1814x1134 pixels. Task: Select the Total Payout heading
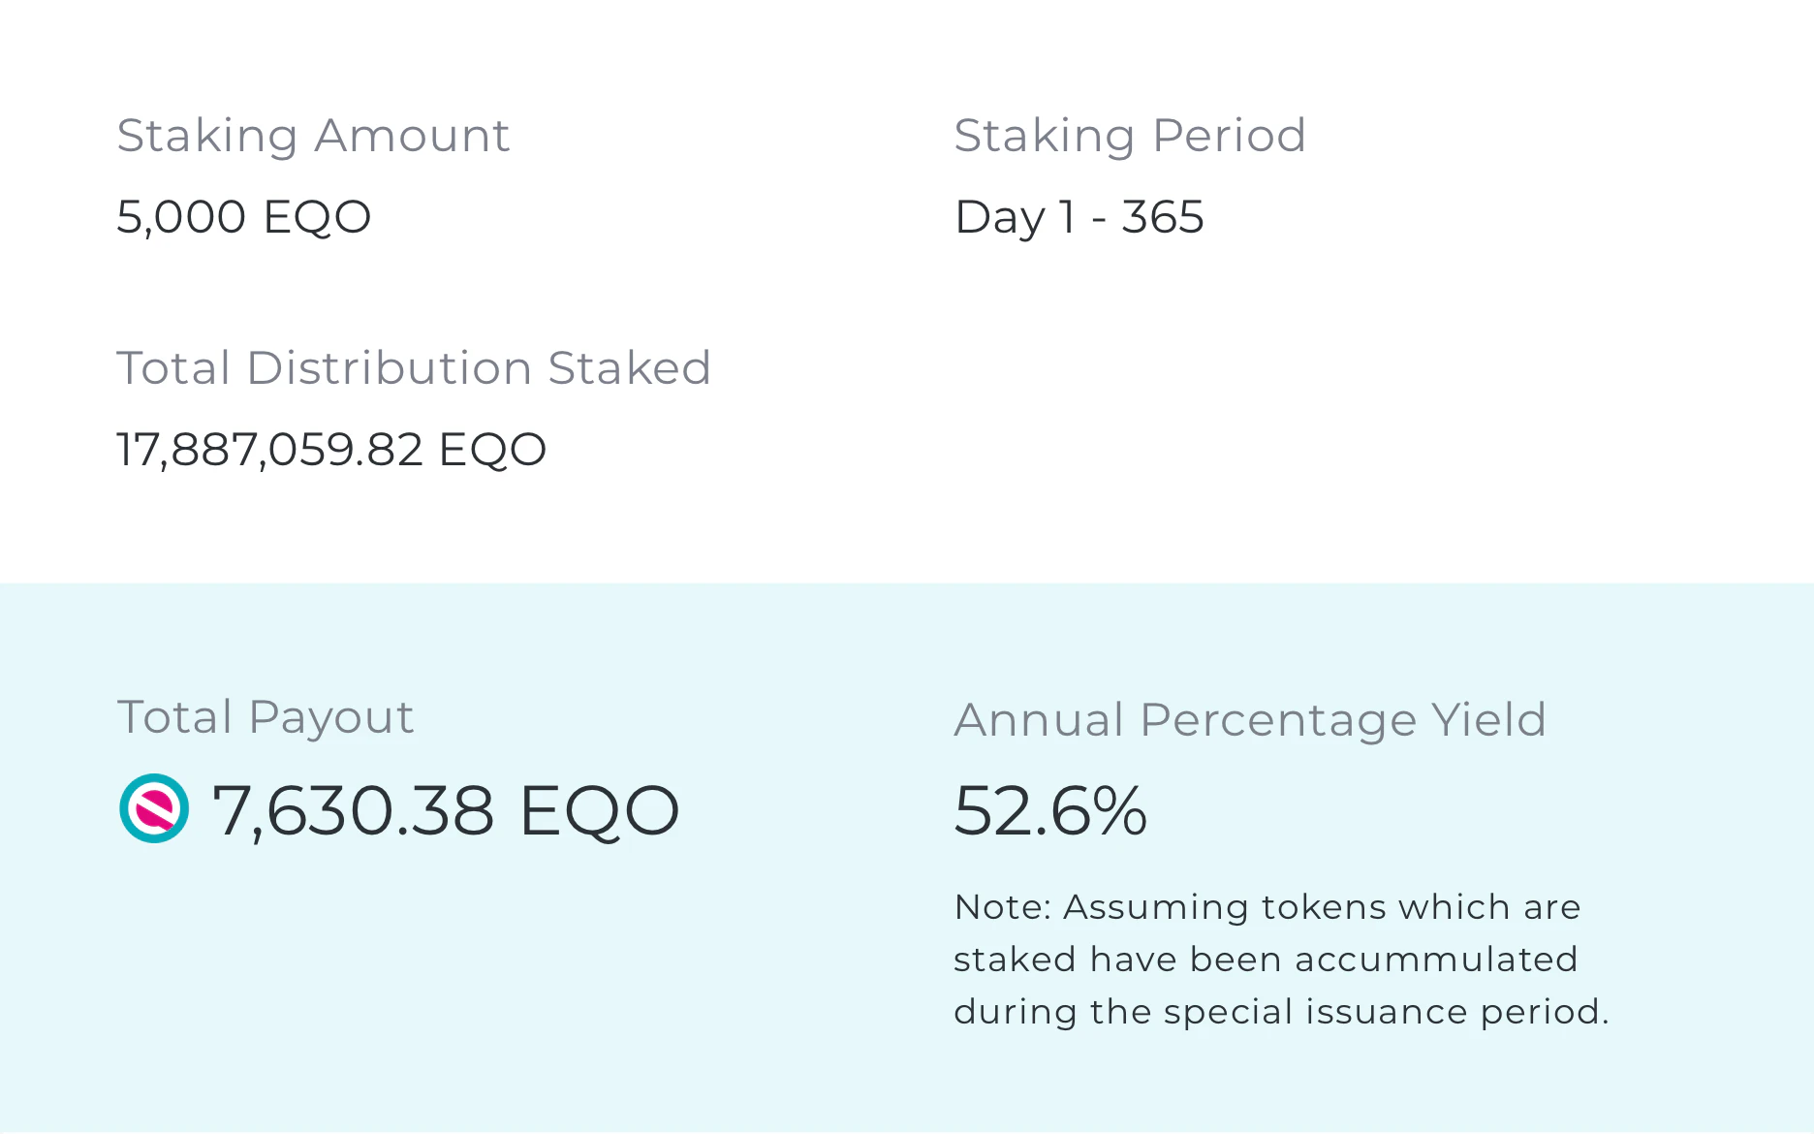tap(266, 717)
